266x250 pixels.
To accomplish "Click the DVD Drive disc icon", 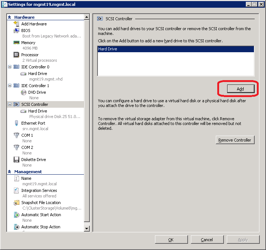I will pos(23,92).
